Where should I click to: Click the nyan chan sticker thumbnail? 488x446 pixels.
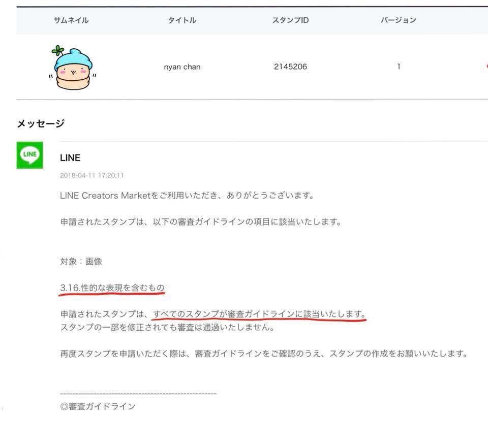[73, 68]
